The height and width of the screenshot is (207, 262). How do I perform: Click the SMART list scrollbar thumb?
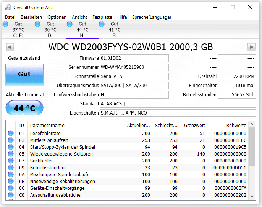[x=252, y=147]
